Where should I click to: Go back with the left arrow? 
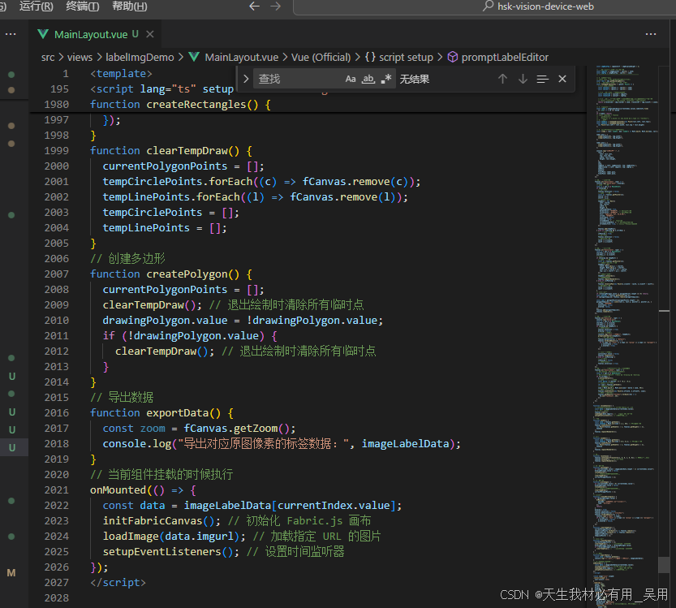click(254, 6)
